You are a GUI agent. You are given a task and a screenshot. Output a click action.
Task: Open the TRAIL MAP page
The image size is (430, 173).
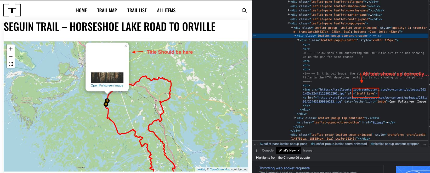coord(107,10)
